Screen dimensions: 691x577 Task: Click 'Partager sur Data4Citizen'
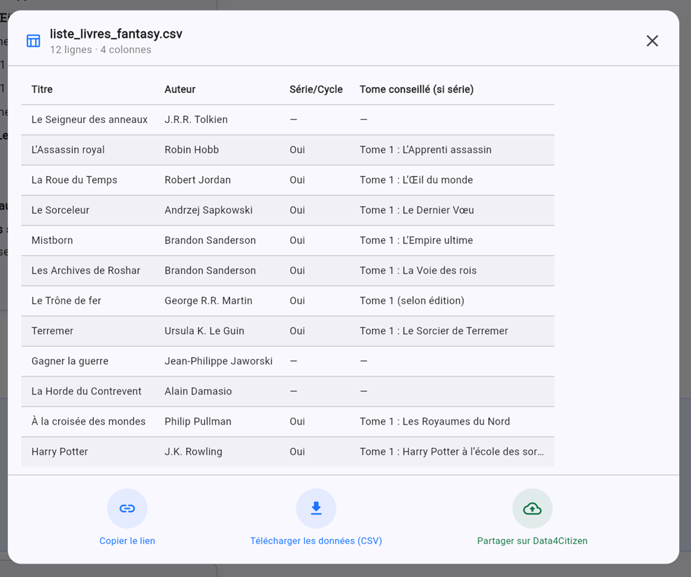click(532, 541)
